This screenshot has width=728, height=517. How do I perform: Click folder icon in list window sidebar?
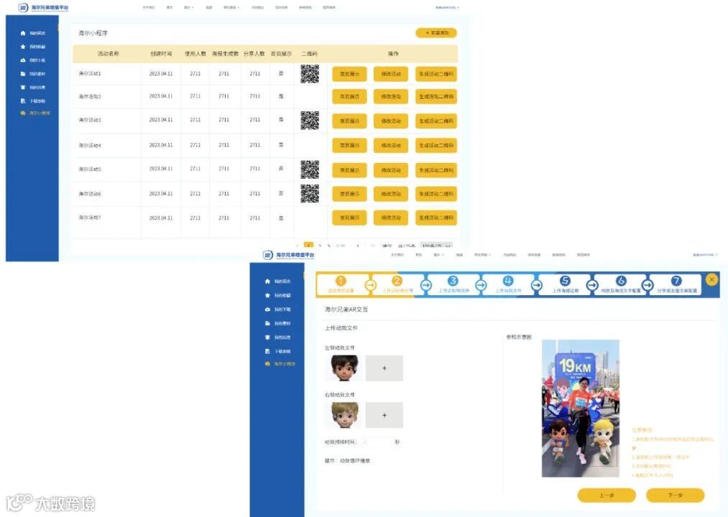pos(23,74)
